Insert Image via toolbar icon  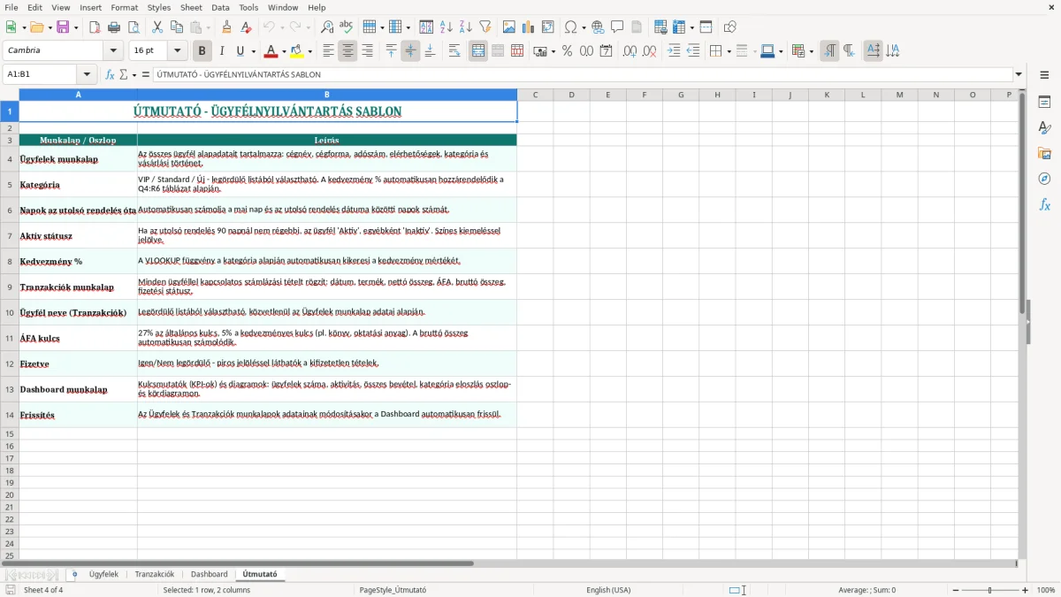click(x=509, y=27)
